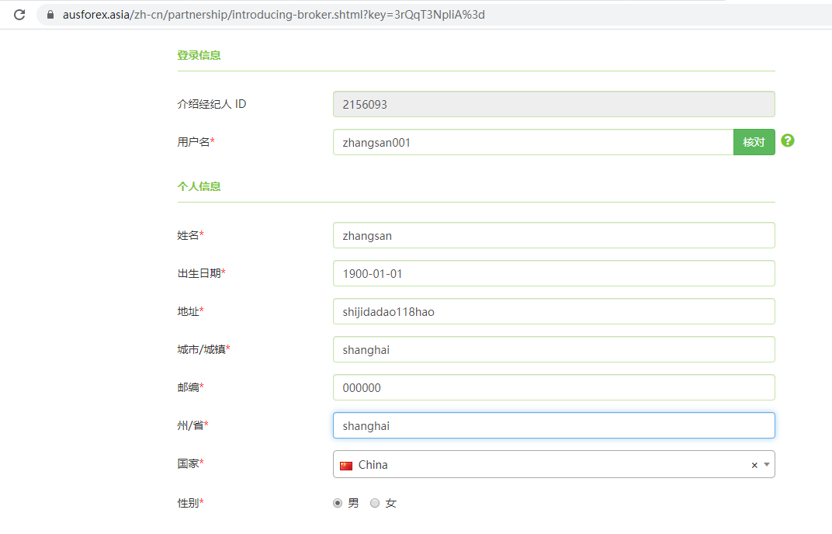Image resolution: width=832 pixels, height=534 pixels.
Task: Click the China flag icon in country field
Action: point(346,465)
